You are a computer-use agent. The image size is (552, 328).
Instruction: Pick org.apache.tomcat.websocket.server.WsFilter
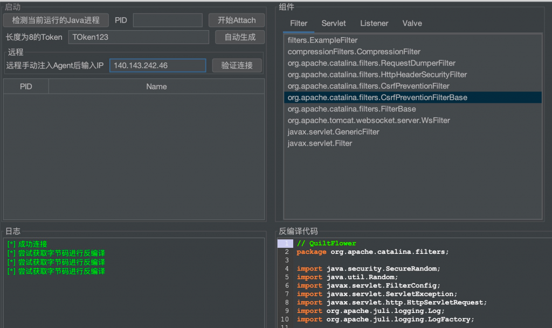coord(369,120)
